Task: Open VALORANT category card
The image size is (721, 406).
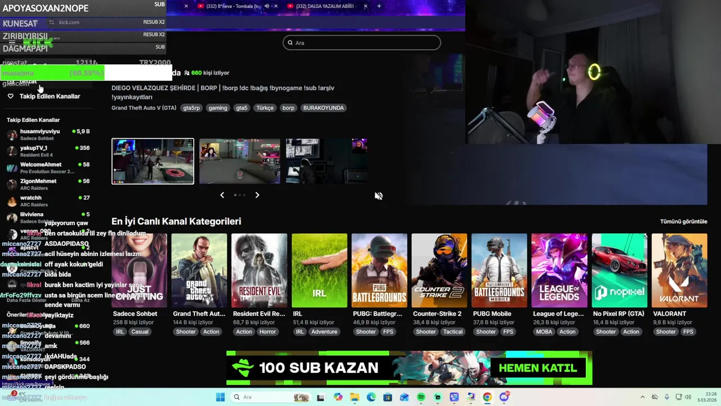Action: coord(679,271)
